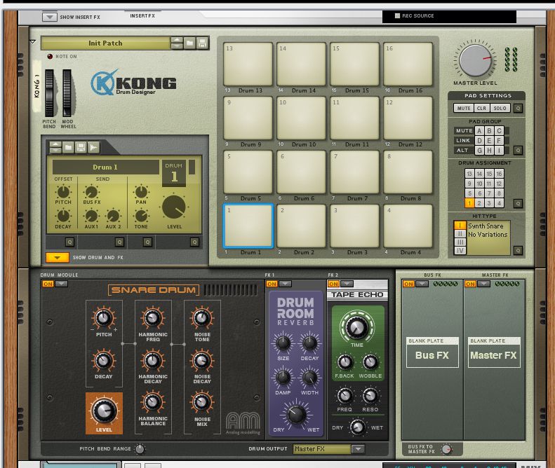Open Bus FX type dropdown
555x468 pixels.
pos(422,284)
